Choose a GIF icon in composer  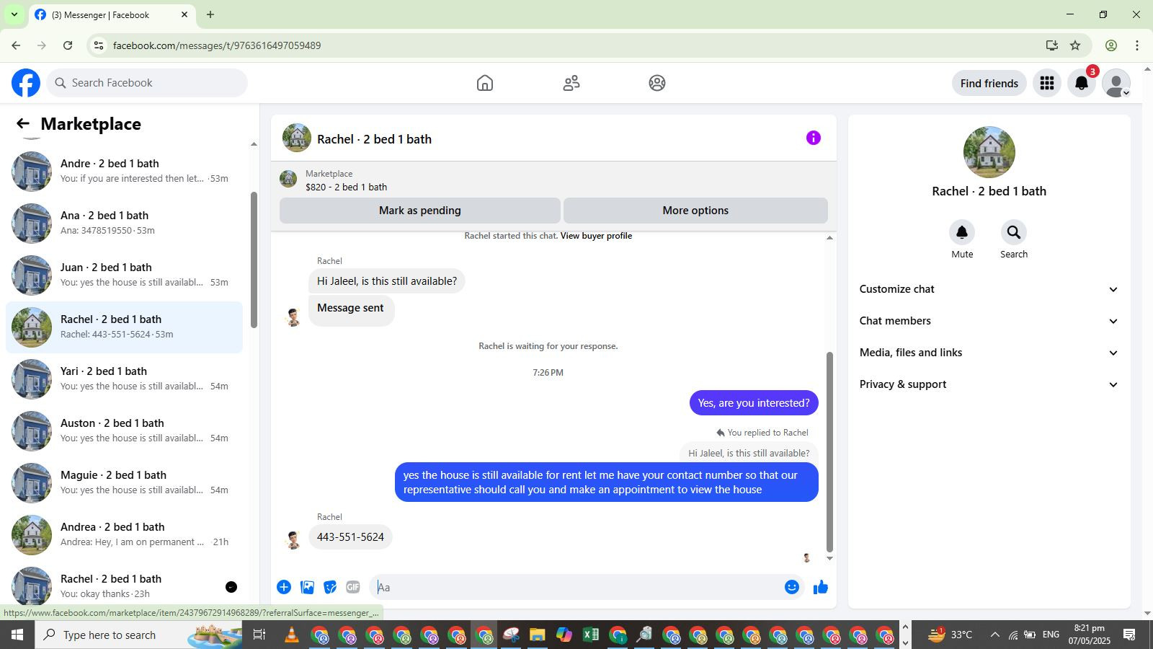(x=352, y=587)
